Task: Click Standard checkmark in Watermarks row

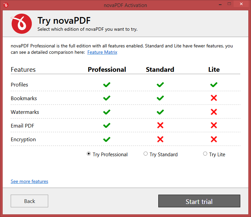Action: pyautogui.click(x=160, y=112)
